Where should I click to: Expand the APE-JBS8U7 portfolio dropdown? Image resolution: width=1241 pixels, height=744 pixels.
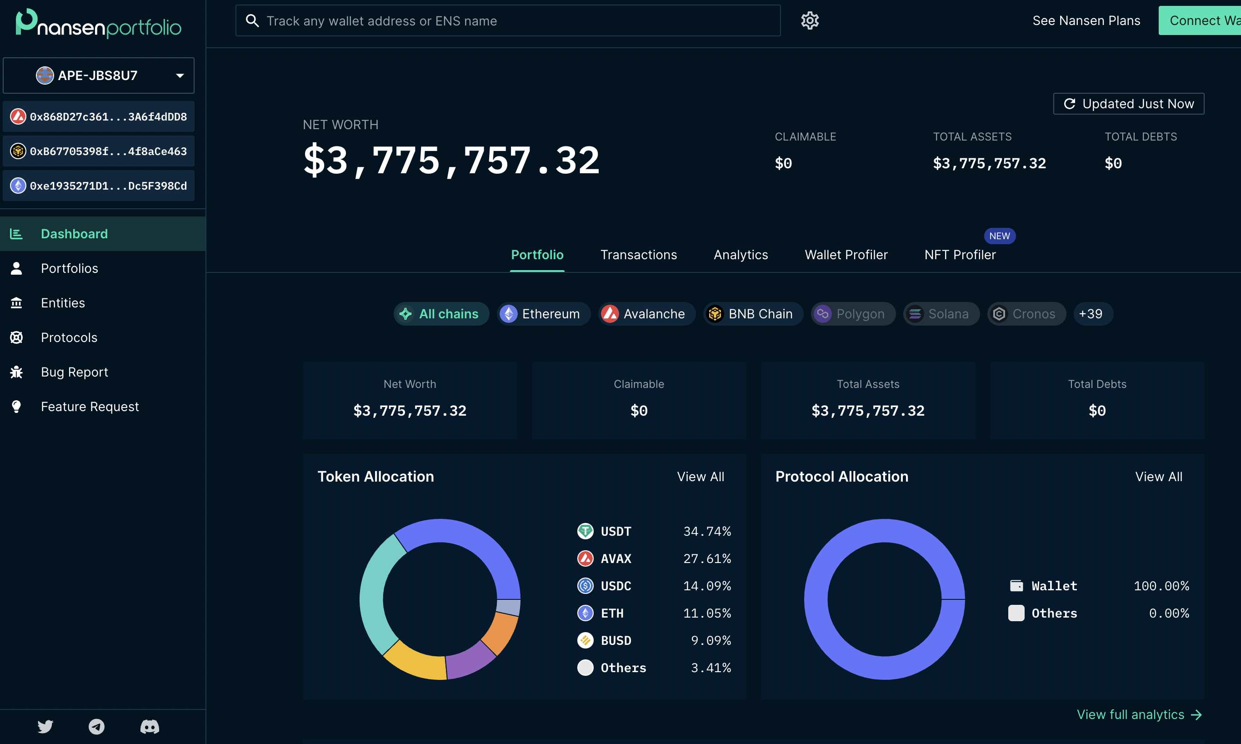click(x=99, y=75)
